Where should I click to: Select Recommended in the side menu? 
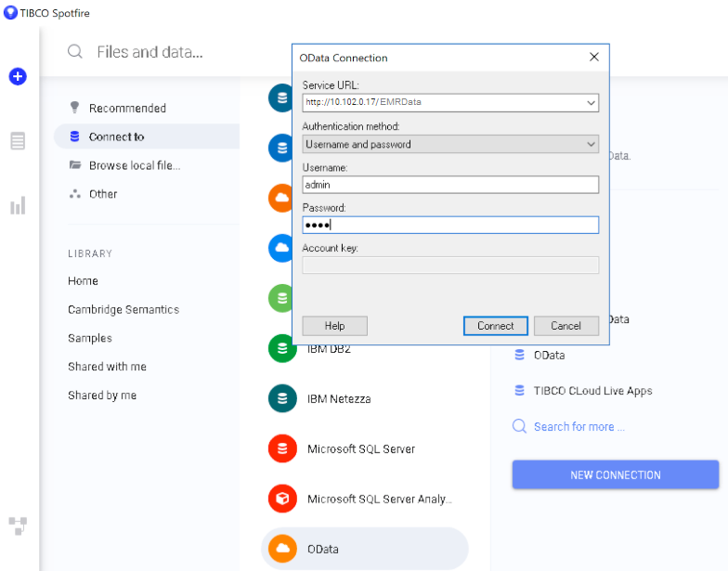click(127, 108)
